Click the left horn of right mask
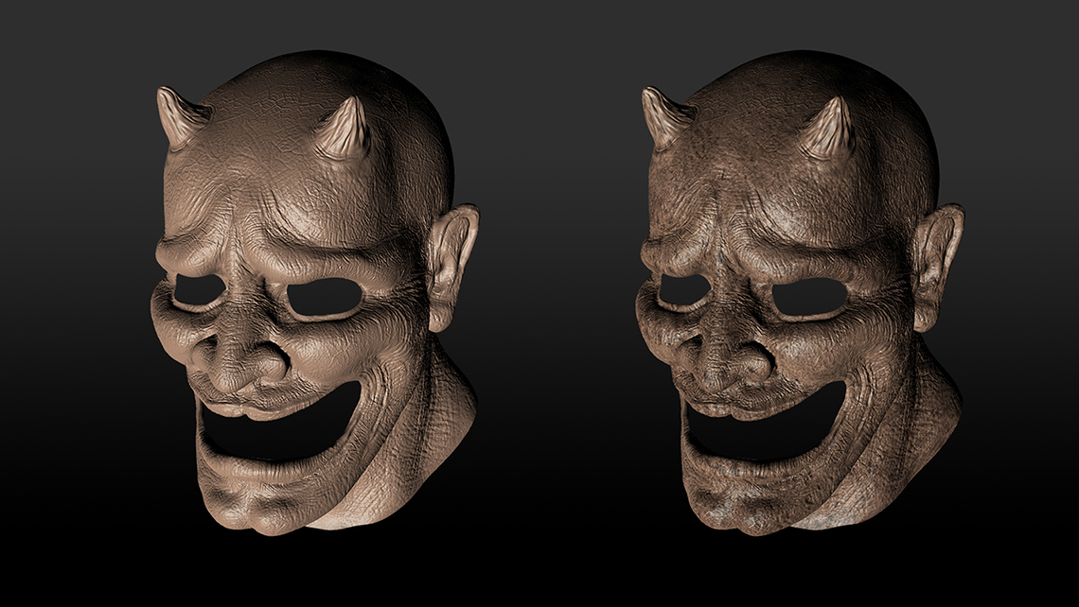 (664, 116)
